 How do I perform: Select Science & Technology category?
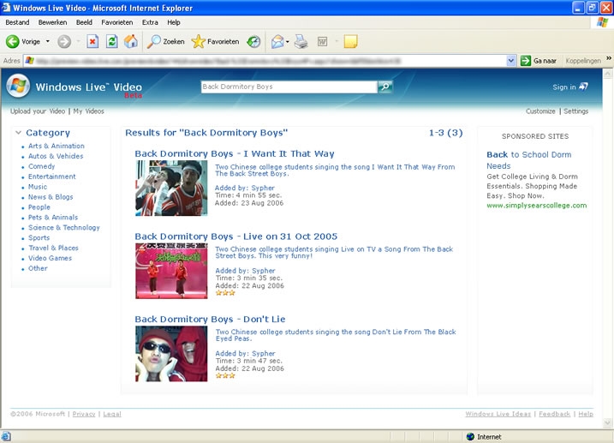(64, 227)
